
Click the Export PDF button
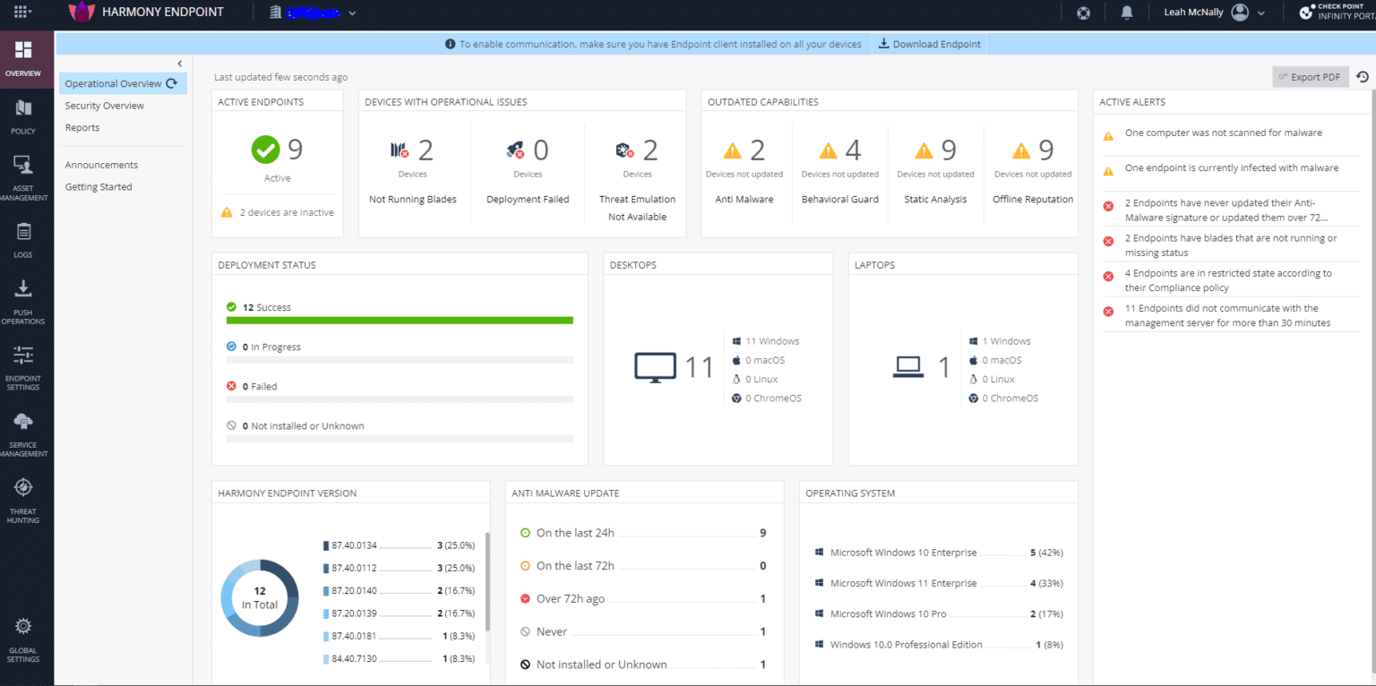[1310, 77]
